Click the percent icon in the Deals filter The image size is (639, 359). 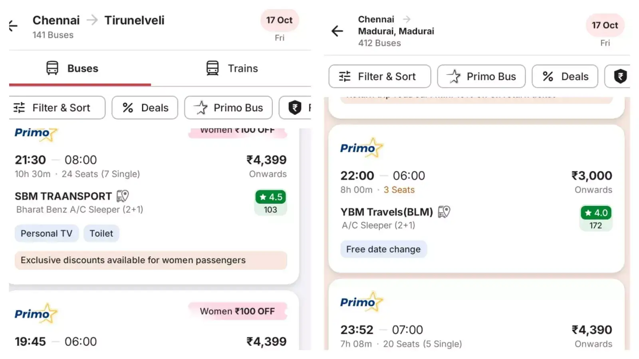click(x=128, y=108)
